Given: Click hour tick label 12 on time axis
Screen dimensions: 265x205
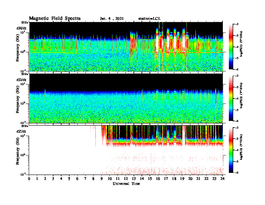Looking at the screenshot, I should [126, 179].
